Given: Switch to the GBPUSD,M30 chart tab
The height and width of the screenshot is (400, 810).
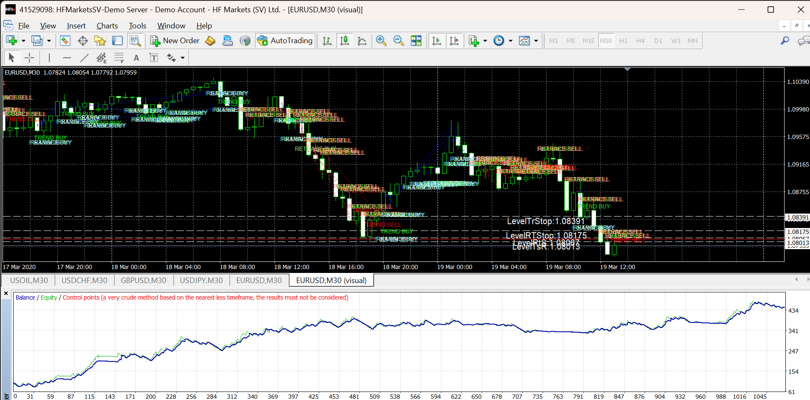Looking at the screenshot, I should coord(143,281).
